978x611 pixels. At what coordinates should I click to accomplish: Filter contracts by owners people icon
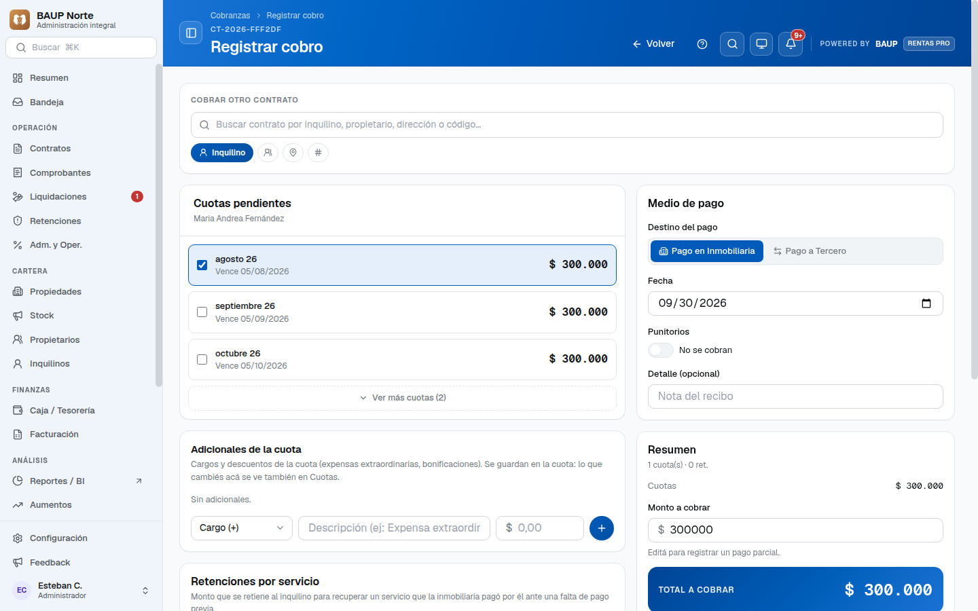point(268,153)
